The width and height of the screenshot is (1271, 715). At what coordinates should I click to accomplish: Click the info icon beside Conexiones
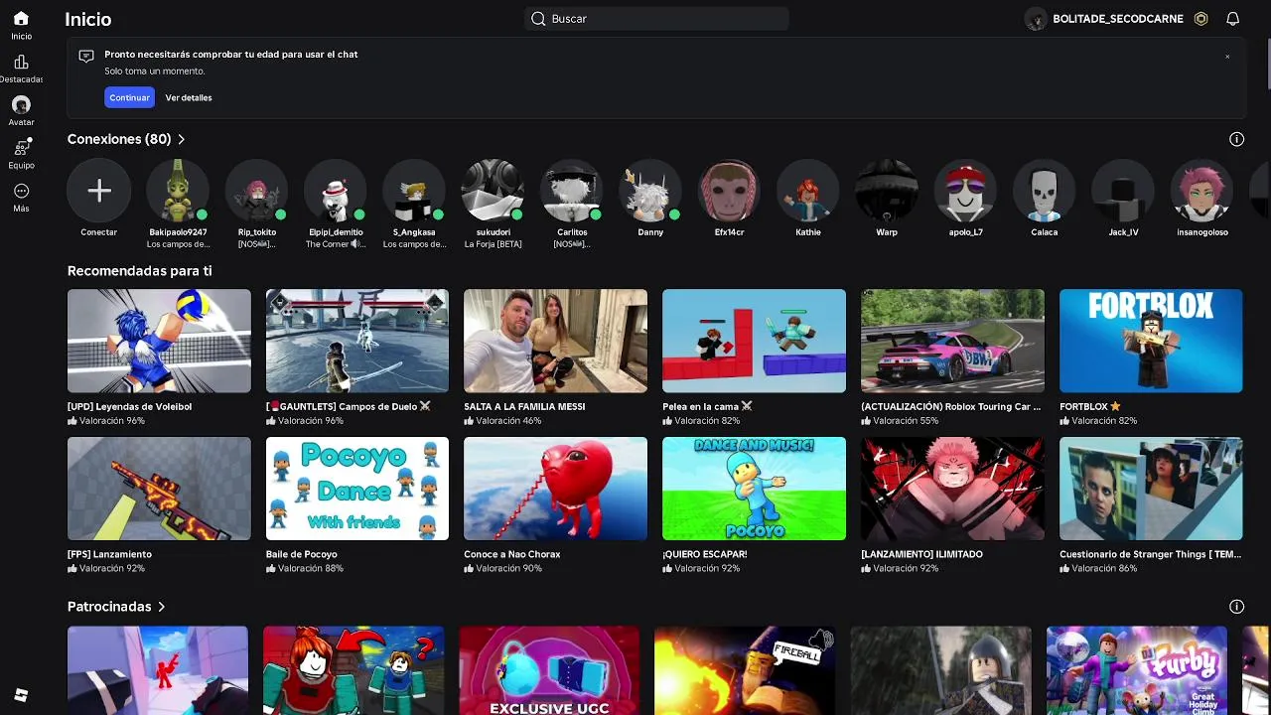(1236, 139)
